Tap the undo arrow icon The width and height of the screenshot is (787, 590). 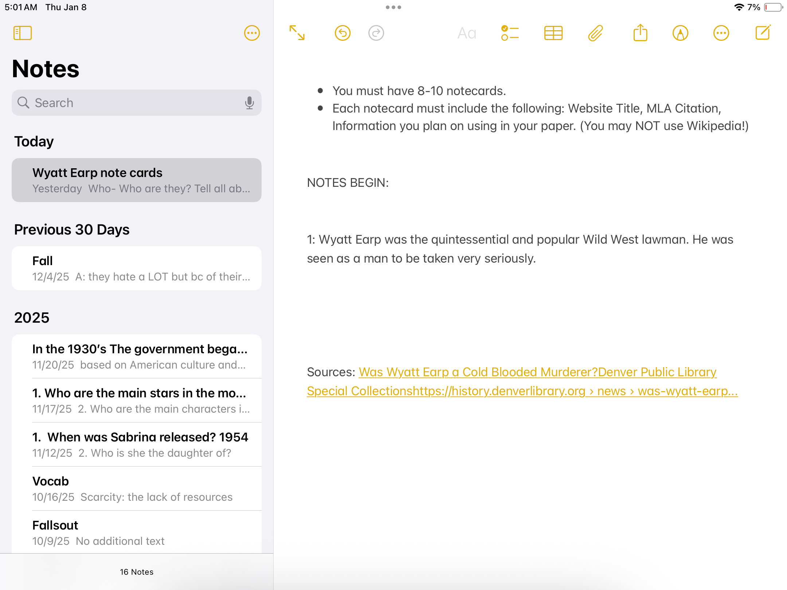click(x=342, y=33)
